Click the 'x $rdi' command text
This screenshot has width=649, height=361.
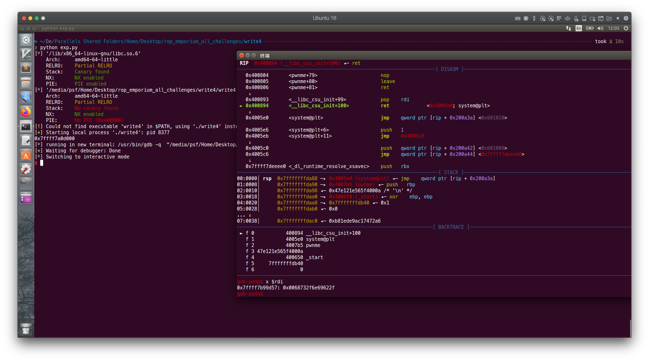[x=274, y=282]
